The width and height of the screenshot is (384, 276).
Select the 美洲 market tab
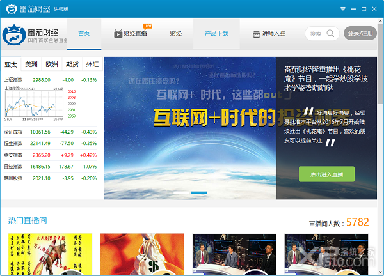pyautogui.click(x=31, y=65)
